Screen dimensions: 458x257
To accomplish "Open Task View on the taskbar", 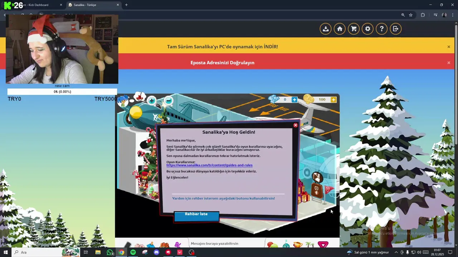I will [x=86, y=252].
